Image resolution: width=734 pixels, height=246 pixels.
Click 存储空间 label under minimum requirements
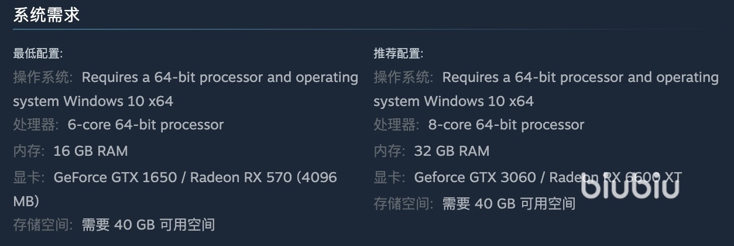point(43,224)
